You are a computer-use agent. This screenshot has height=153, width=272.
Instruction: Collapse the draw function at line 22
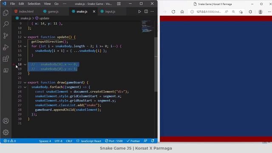pos(25,82)
